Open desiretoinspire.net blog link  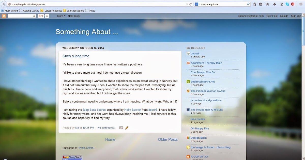click(203, 82)
